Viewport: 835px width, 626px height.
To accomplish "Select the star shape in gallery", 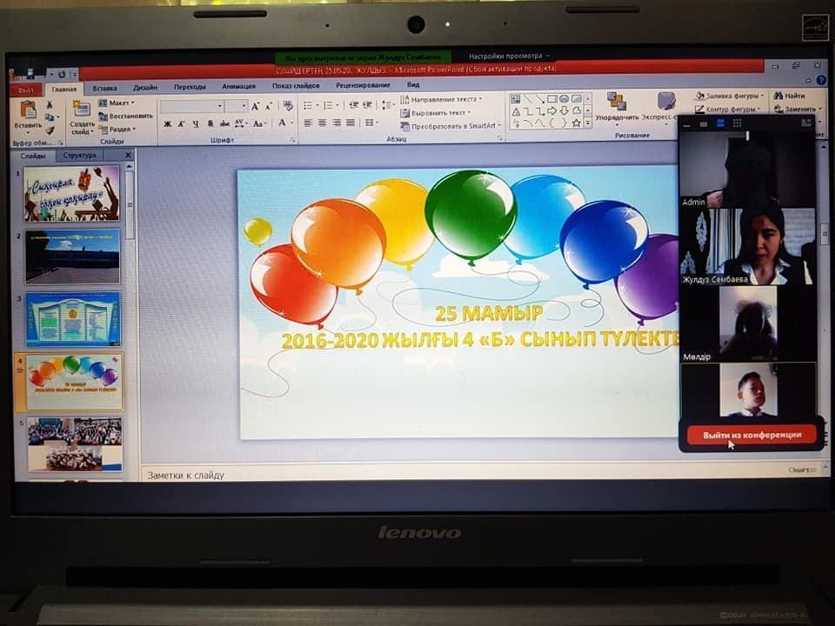I will [x=576, y=123].
